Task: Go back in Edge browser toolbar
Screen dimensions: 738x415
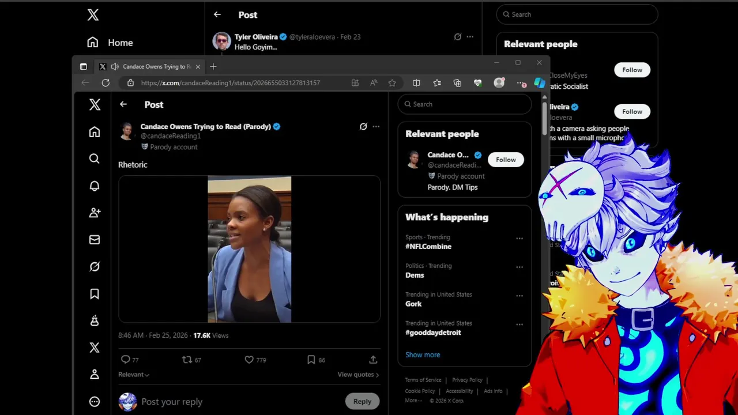Action: tap(85, 83)
